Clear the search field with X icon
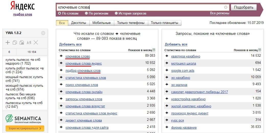Screen dimensions: 277x133 226,7
